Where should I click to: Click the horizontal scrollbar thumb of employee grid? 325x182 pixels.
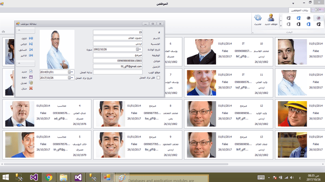pyautogui.click(x=116, y=164)
